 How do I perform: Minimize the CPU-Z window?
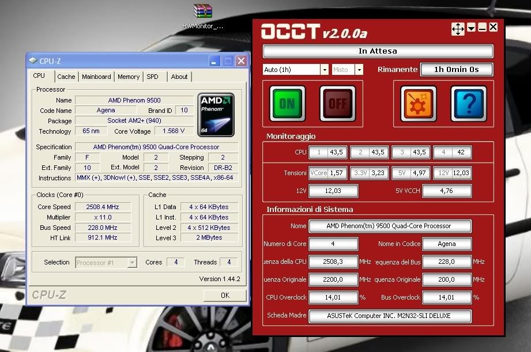[x=214, y=61]
